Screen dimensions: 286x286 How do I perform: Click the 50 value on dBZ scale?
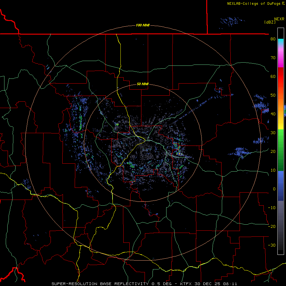(273, 95)
